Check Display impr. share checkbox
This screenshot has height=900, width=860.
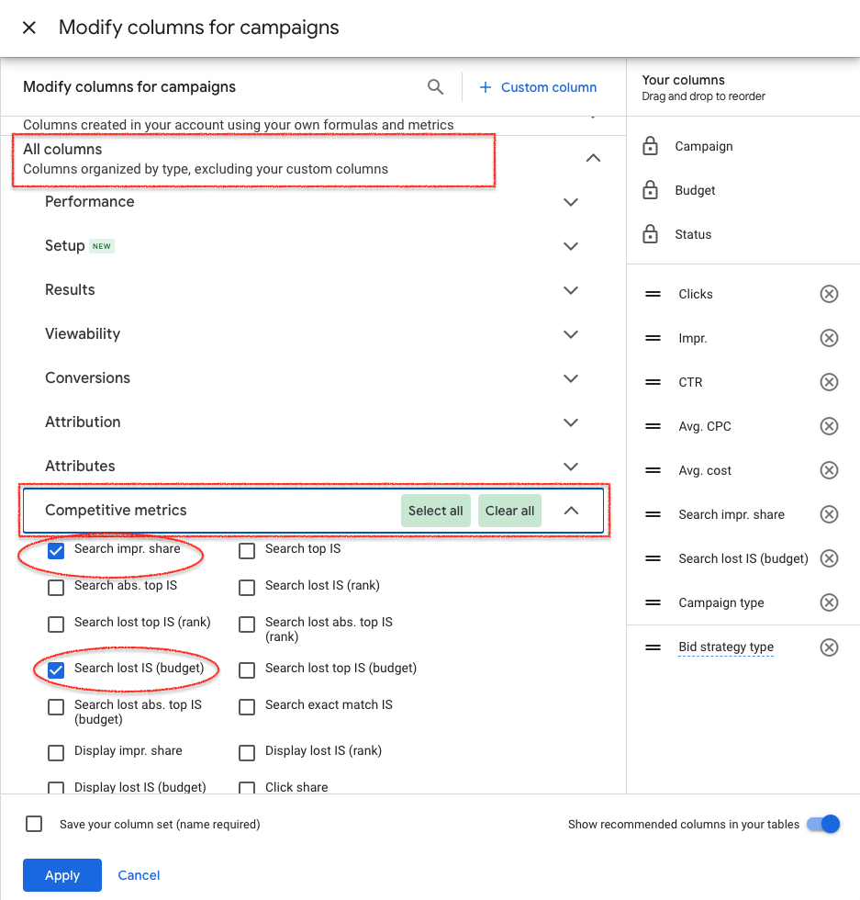[56, 753]
